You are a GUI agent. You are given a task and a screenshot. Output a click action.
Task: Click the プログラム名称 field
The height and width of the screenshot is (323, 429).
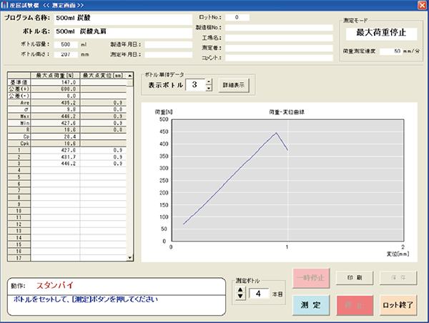[123, 19]
